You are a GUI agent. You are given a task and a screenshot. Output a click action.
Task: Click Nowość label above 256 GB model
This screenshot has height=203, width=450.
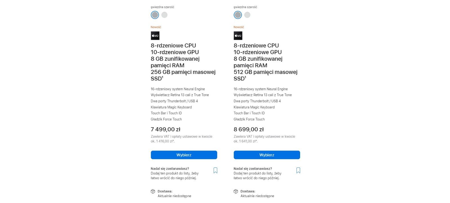point(156,27)
